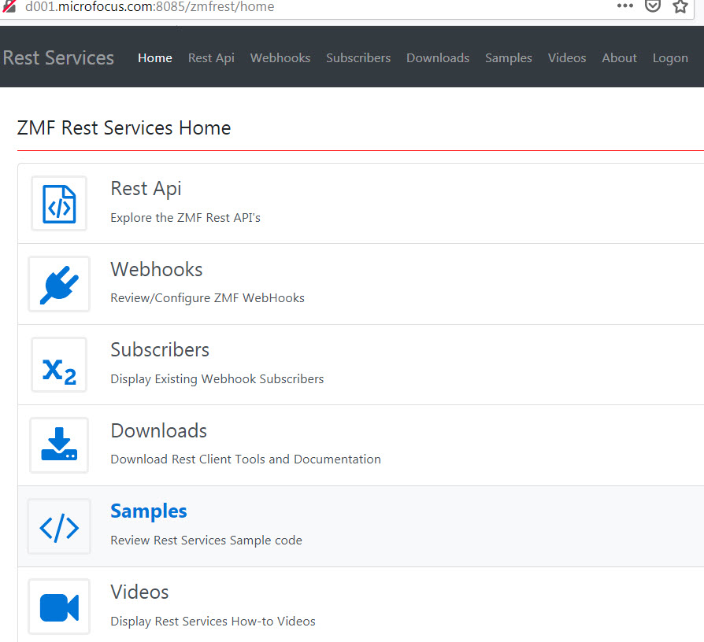
Task: Click the Webhooks plug icon
Action: pyautogui.click(x=59, y=284)
